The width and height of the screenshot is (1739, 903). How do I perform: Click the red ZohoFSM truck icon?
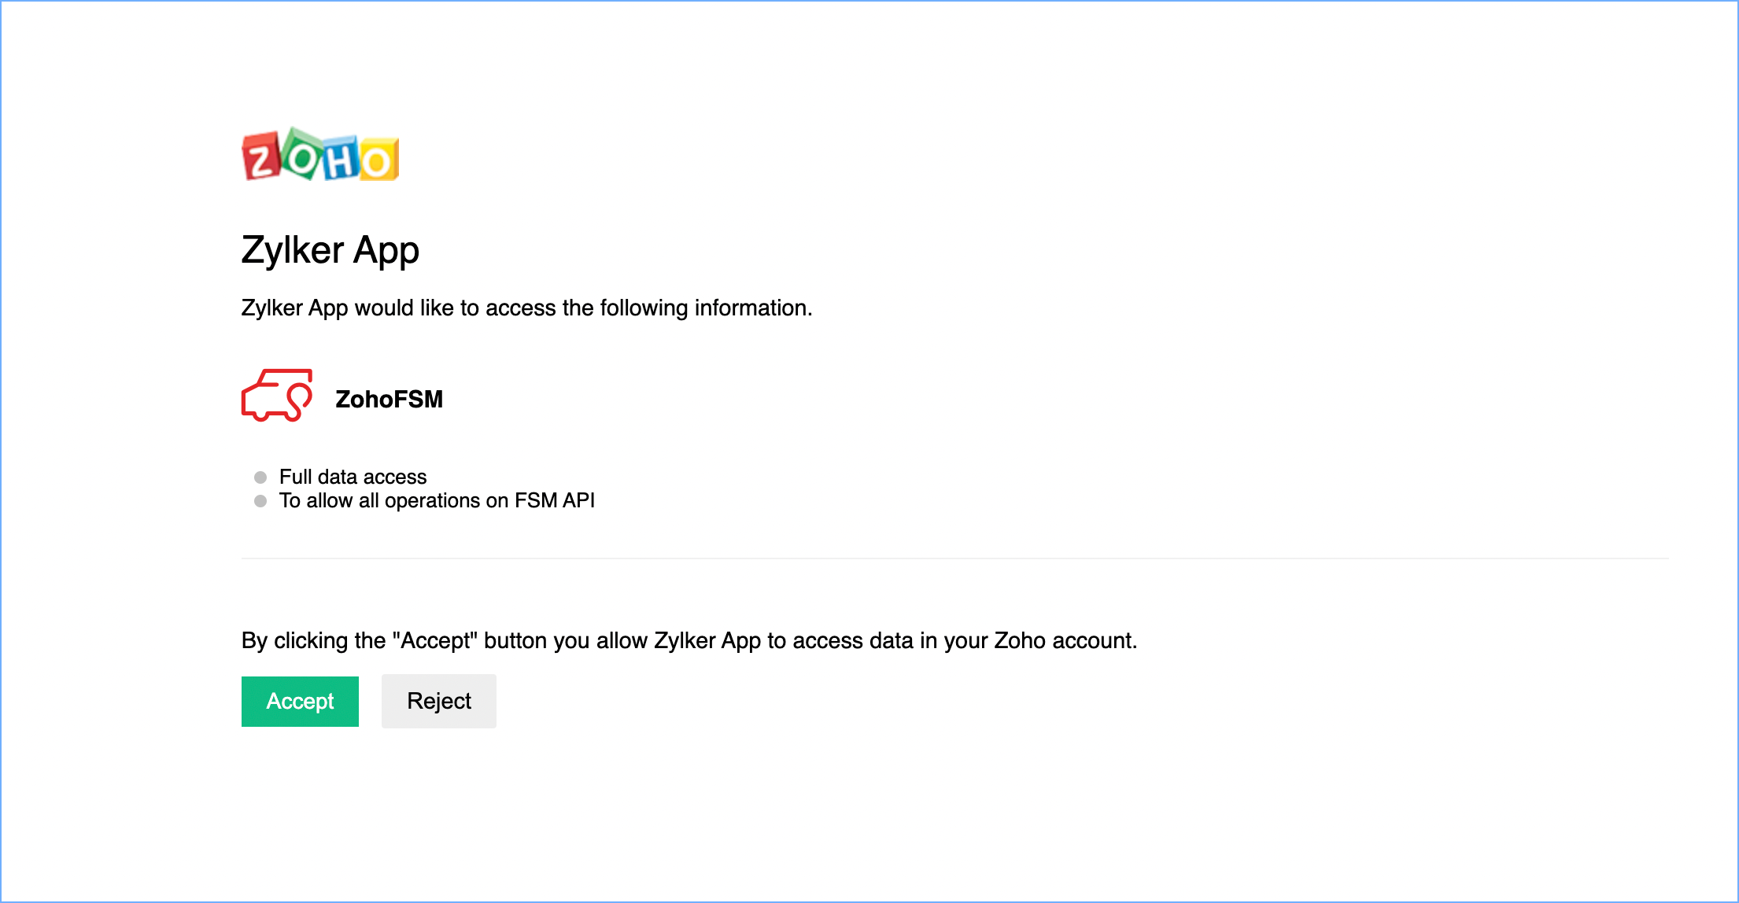tap(276, 396)
